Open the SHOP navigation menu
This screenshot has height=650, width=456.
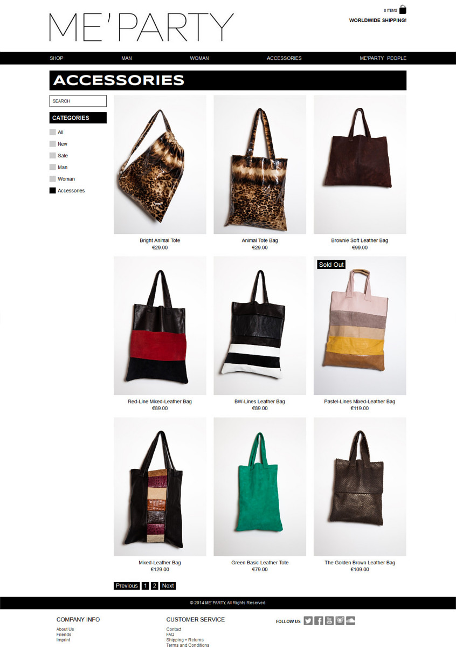coord(57,58)
